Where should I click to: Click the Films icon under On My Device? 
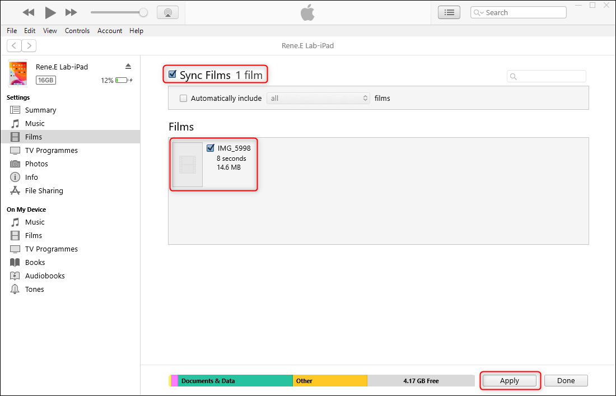tap(15, 235)
